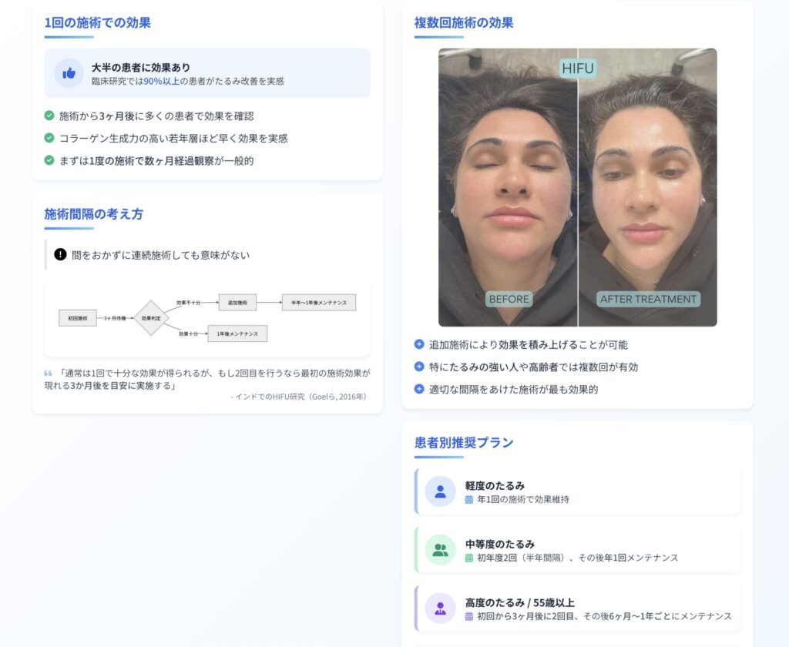Click the blue quotation mark icon
Screen dimensions: 789x647
click(x=48, y=374)
